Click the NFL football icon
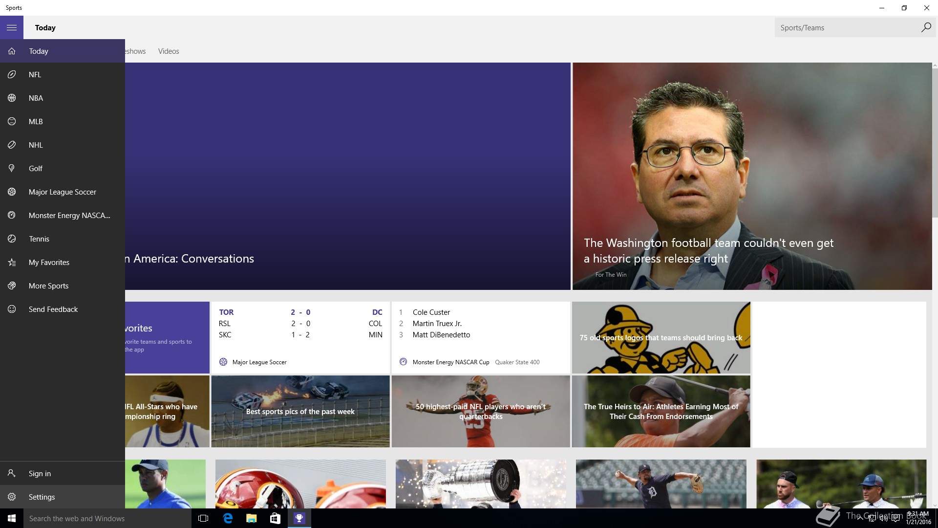This screenshot has height=528, width=938. (12, 74)
